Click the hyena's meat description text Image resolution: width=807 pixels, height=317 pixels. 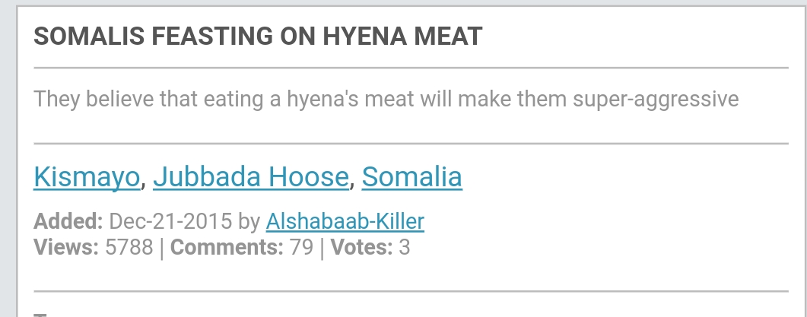click(386, 99)
